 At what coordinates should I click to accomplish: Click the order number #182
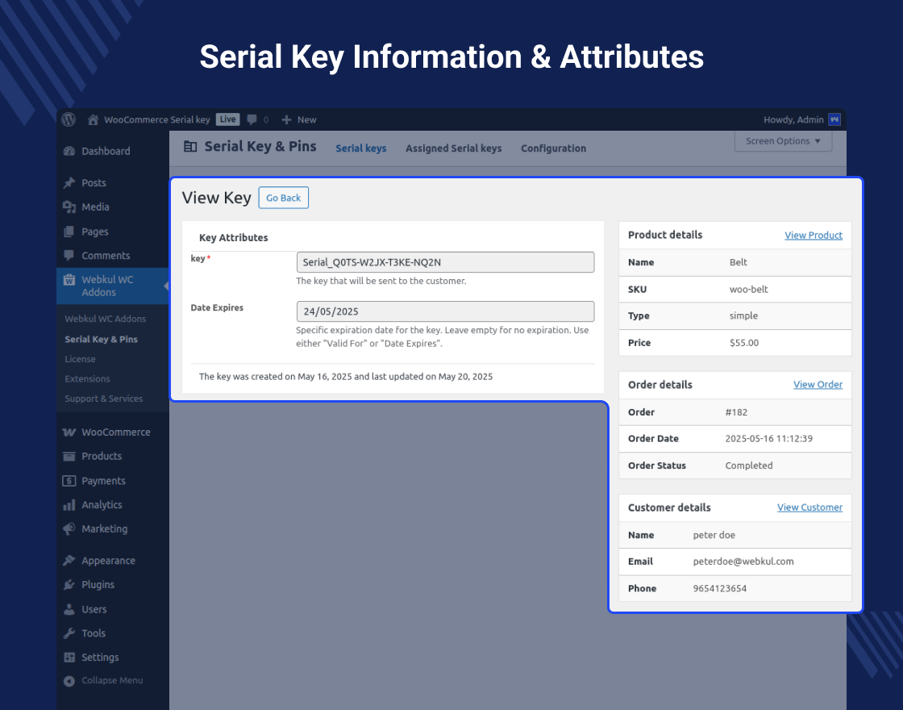(737, 412)
